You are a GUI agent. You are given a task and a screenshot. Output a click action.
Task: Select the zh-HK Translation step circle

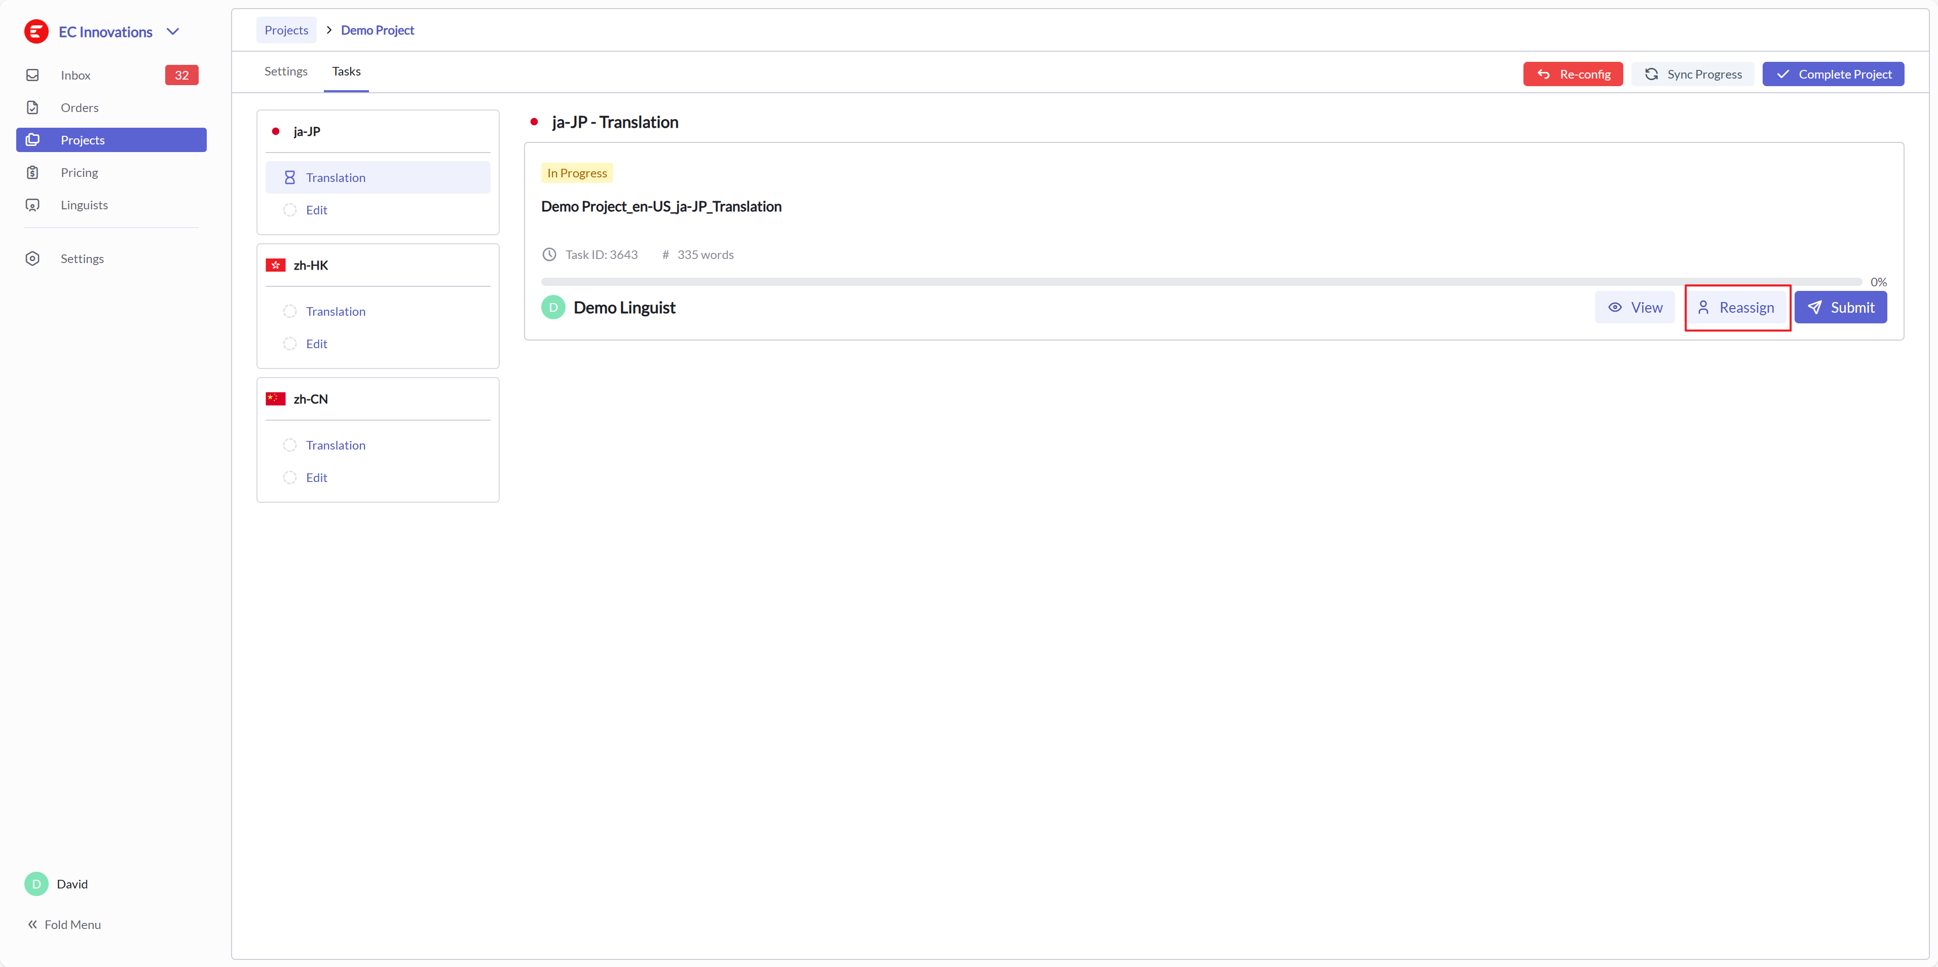point(290,312)
